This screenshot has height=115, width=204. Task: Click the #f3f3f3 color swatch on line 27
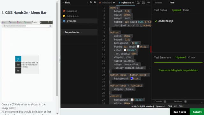[x=132, y=100]
